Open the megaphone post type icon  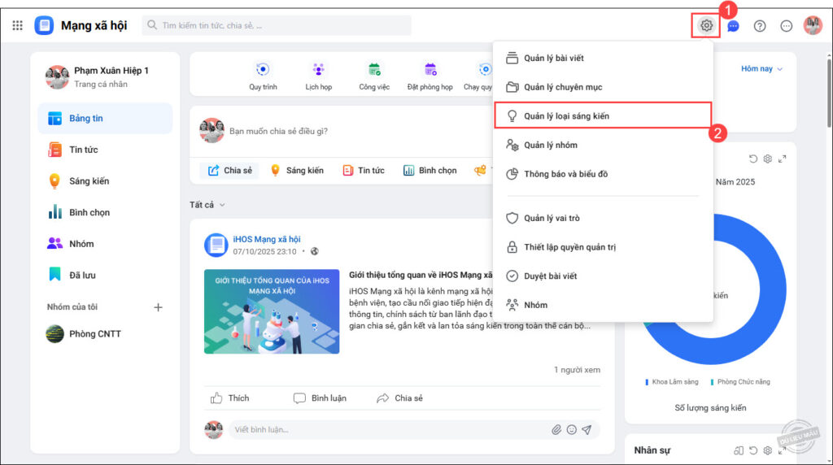tap(480, 171)
